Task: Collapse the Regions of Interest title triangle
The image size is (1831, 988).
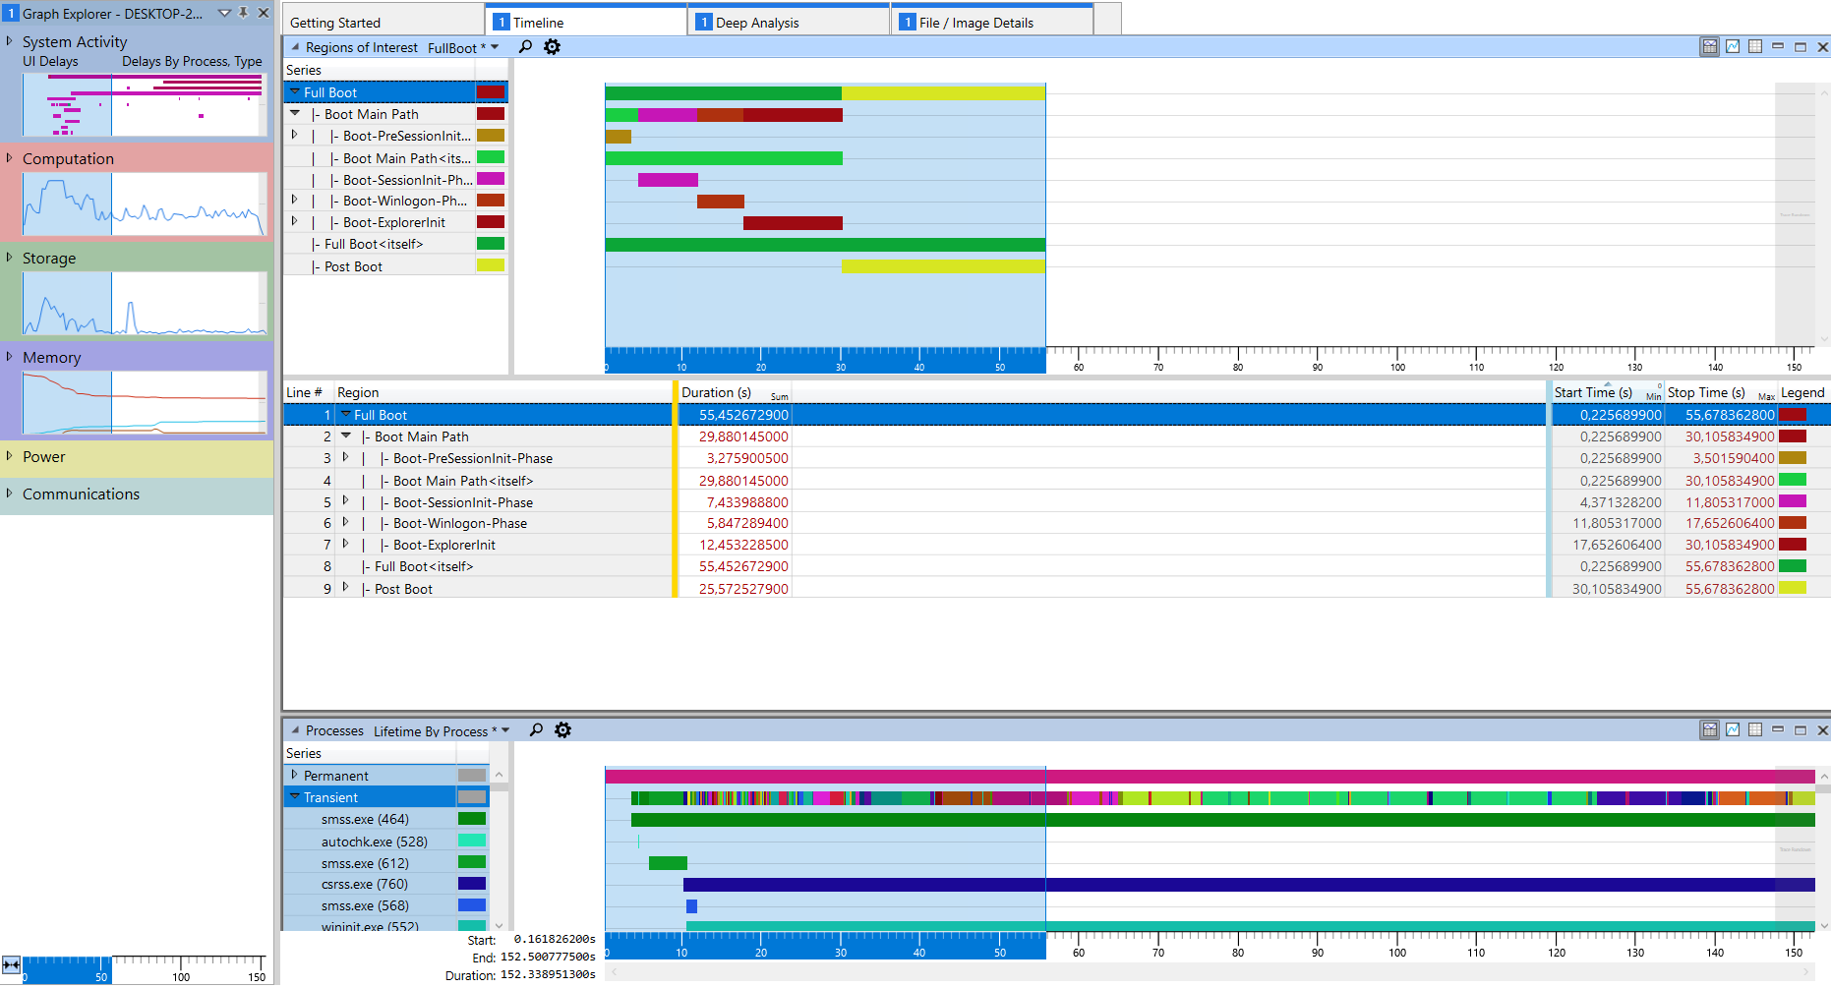Action: [295, 47]
